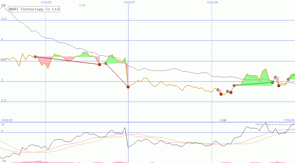Click the NARI Technology Co Ltd title box
The width and height of the screenshot is (295, 163).
tap(34, 9)
